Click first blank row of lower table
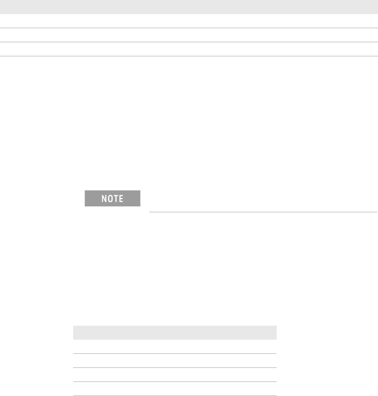378x396 pixels. 175,346
